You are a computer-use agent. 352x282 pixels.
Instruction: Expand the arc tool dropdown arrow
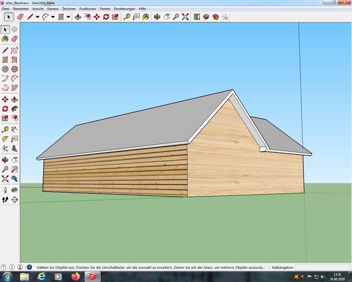click(x=53, y=17)
